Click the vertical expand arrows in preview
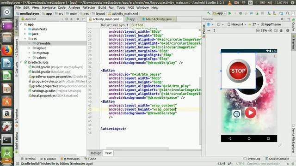296x166 pixels. tap(214, 30)
